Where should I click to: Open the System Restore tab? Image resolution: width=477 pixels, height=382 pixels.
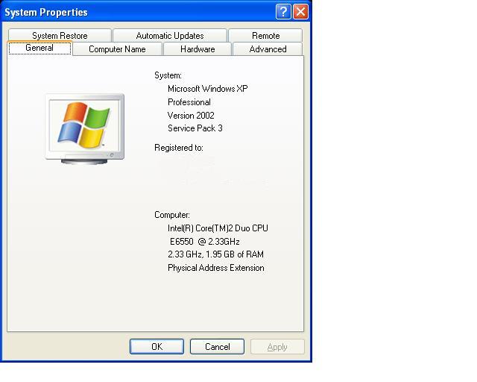point(60,35)
